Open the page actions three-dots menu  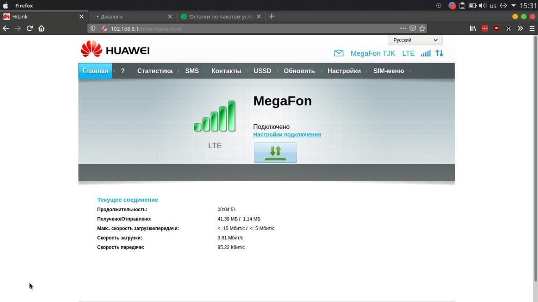tap(403, 29)
